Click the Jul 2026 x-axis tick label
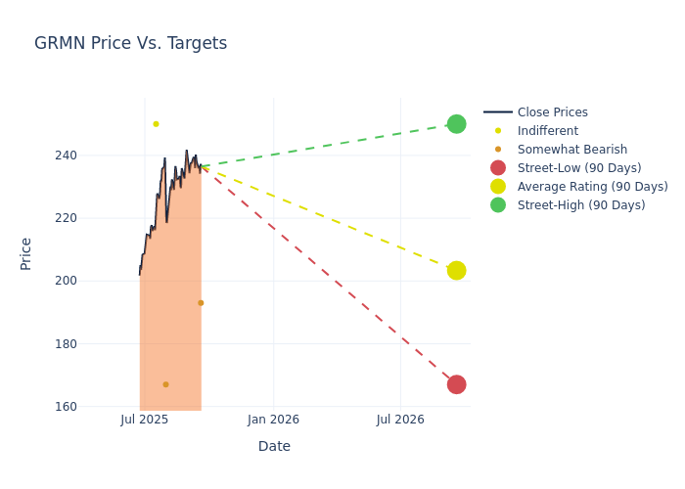685x489 pixels. point(400,421)
